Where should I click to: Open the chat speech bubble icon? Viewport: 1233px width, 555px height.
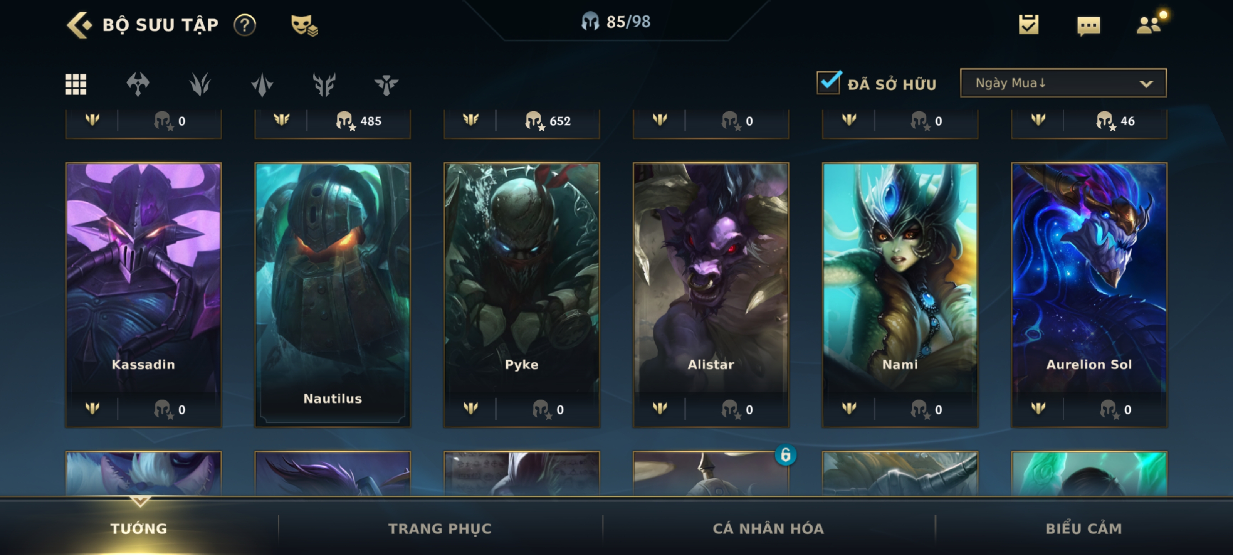point(1089,26)
